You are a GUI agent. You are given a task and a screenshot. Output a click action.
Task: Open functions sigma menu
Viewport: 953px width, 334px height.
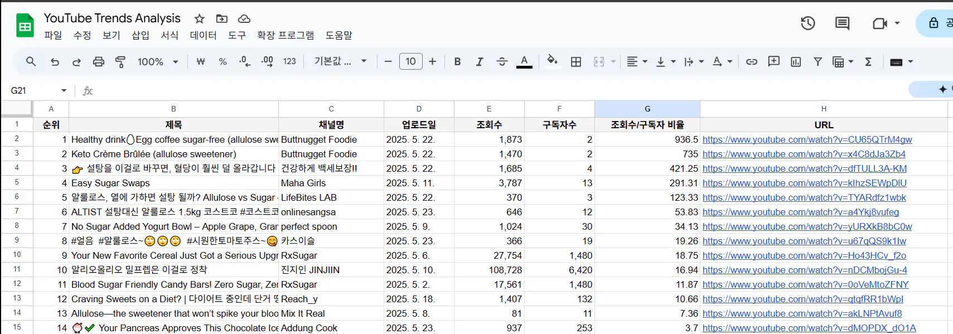868,61
